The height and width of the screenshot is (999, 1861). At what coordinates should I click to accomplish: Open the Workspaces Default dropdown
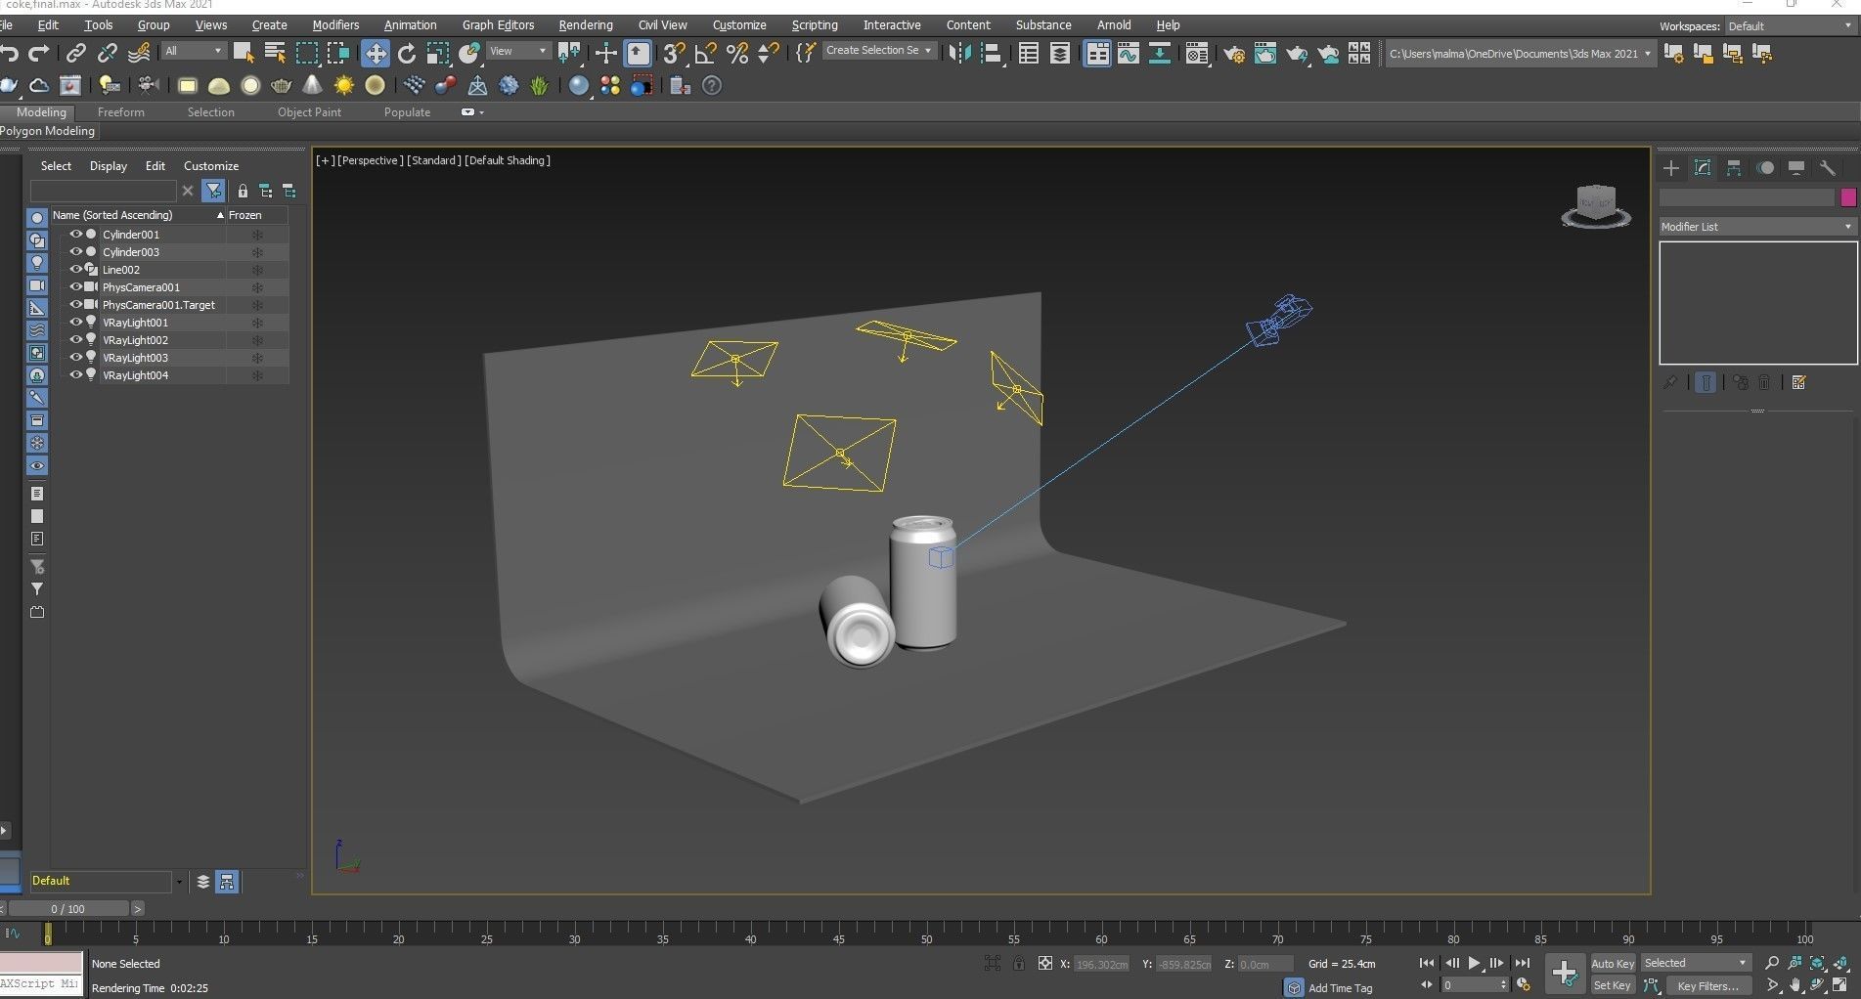(x=1790, y=26)
